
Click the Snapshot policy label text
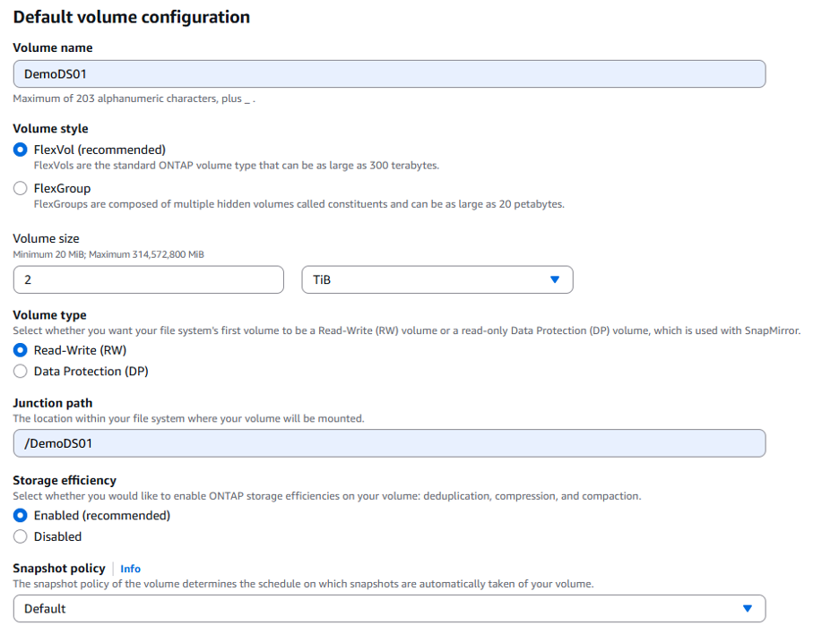pyautogui.click(x=58, y=569)
